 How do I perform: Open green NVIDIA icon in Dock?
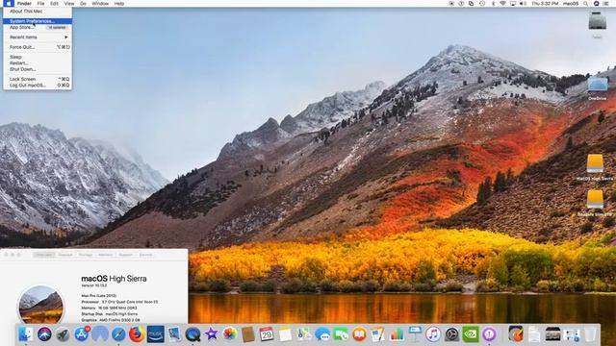(471, 334)
